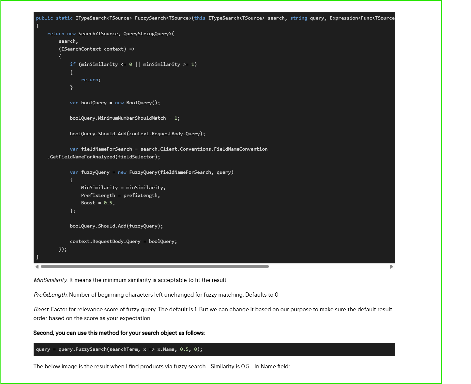Click the 'Should.Add(context.RequestBody.Query)' line
This screenshot has height=384, width=471.
[137, 134]
